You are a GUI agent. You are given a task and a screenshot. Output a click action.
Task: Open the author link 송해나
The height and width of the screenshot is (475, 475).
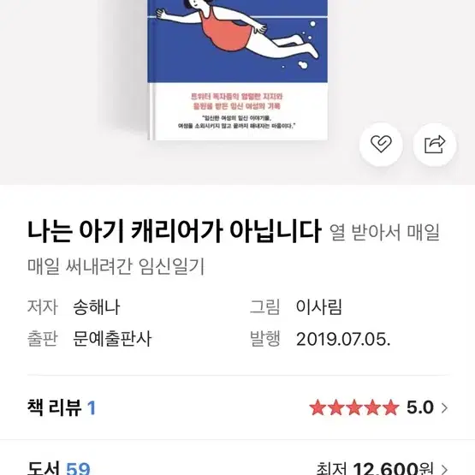point(97,306)
